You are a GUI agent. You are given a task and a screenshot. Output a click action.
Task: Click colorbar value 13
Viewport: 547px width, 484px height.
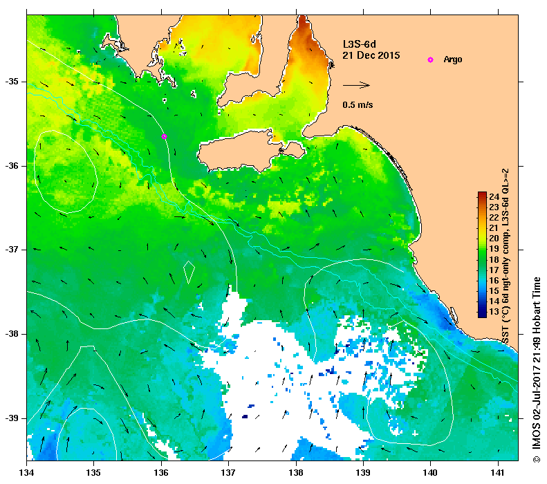(x=494, y=311)
